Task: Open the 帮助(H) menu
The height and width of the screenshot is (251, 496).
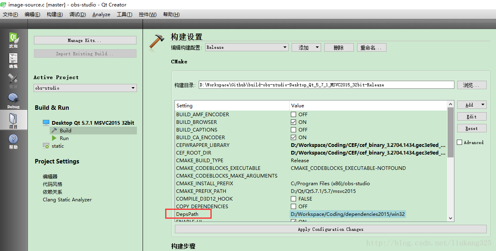Action: point(171,15)
